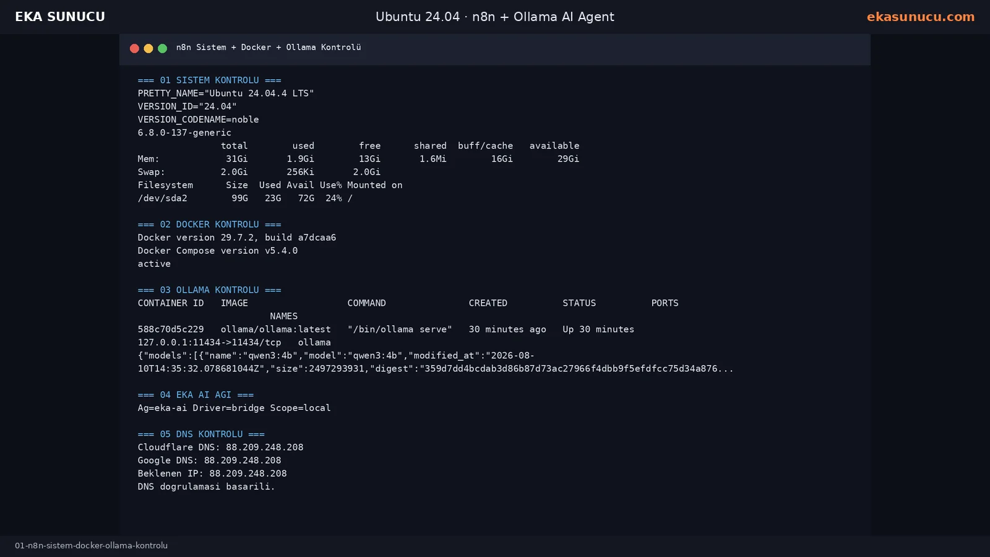Click the 'NAMES' column header

(283, 316)
